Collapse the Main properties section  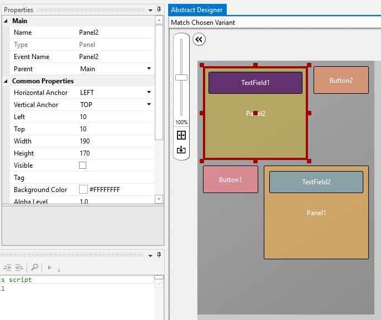pyautogui.click(x=6, y=21)
